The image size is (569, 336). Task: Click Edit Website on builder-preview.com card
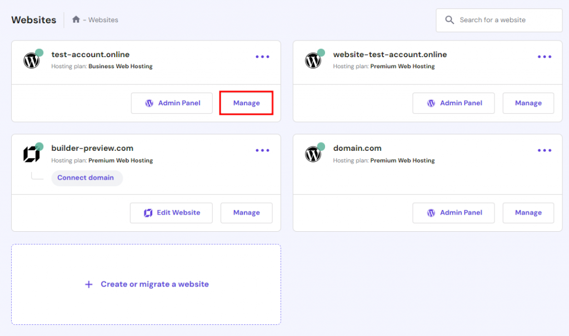point(171,212)
